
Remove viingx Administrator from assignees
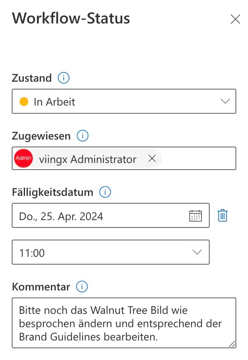(152, 159)
